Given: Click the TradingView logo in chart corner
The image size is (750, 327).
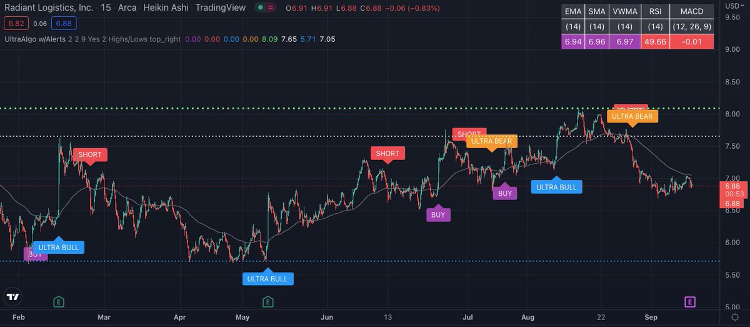Looking at the screenshot, I should click(14, 298).
